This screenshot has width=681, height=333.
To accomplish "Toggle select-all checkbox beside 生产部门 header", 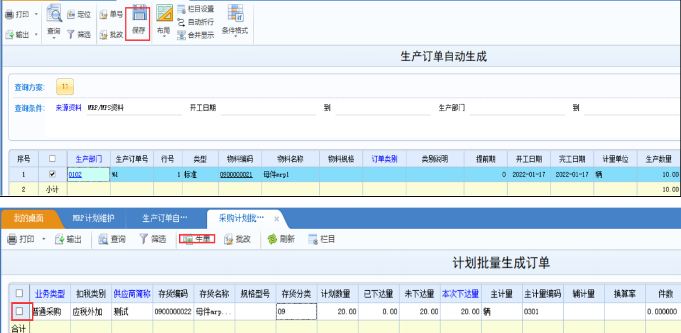I will coord(52,159).
